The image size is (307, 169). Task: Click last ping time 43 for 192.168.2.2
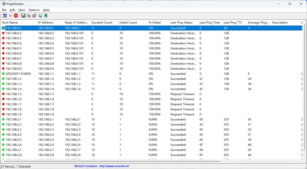point(201,124)
